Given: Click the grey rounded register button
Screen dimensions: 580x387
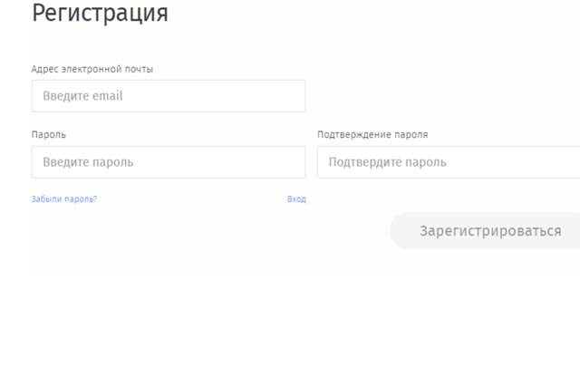Looking at the screenshot, I should pyautogui.click(x=485, y=231).
